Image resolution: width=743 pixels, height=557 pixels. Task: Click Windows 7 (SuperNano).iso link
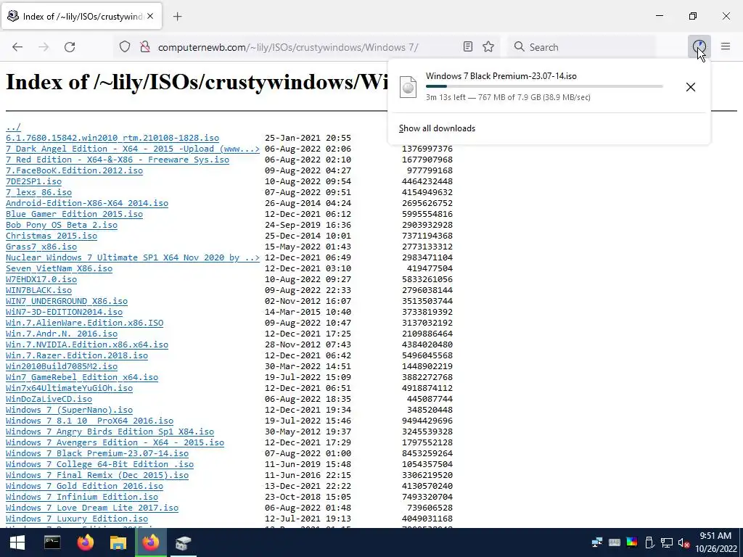click(69, 410)
